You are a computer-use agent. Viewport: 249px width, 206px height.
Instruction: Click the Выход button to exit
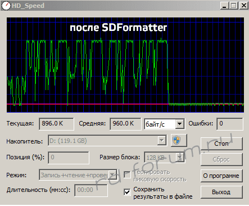coord(221,192)
